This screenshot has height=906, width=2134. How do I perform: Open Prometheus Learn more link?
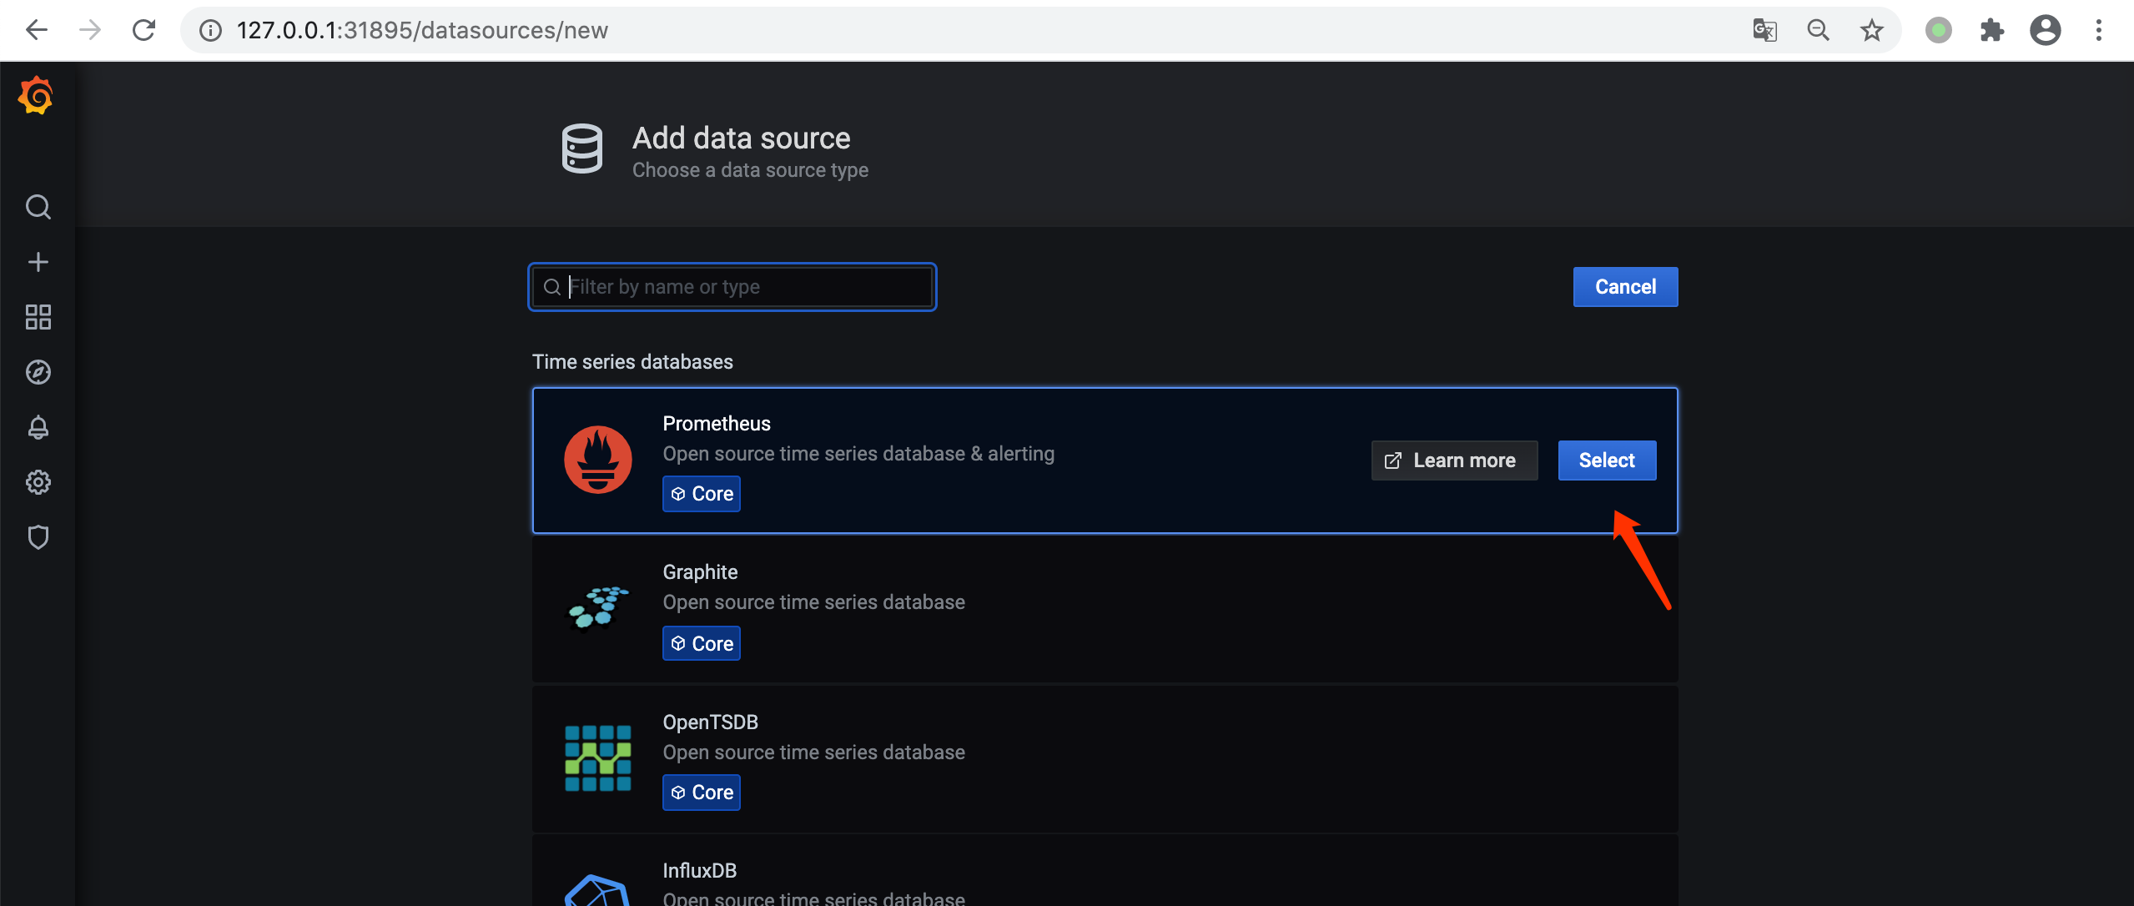[x=1453, y=461]
